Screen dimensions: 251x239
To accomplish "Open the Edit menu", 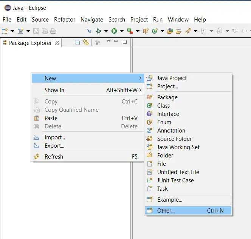I will click(x=22, y=20).
